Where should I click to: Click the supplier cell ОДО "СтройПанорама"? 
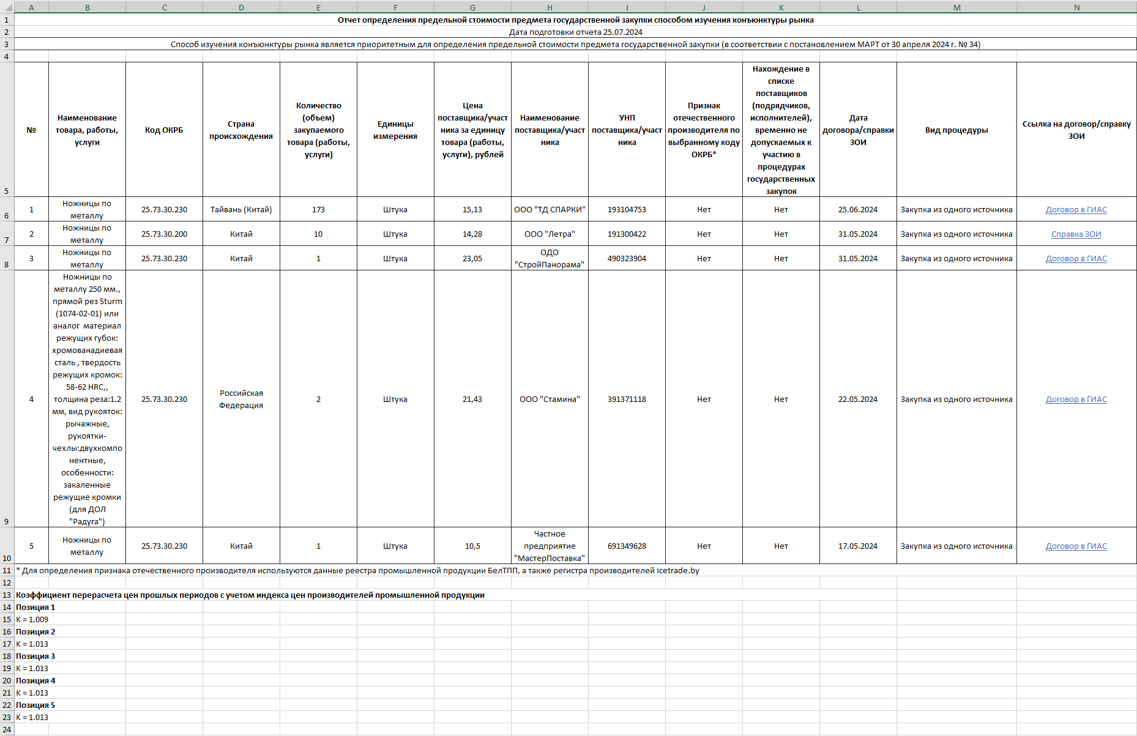[550, 258]
